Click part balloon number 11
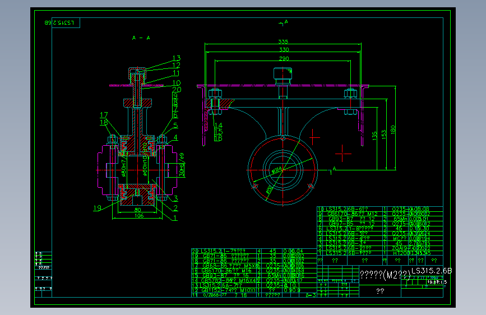 176,73
